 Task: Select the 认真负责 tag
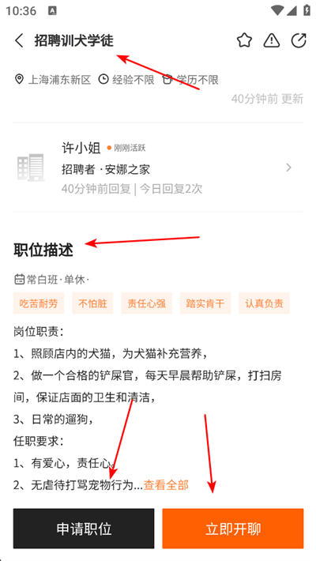[x=264, y=303]
